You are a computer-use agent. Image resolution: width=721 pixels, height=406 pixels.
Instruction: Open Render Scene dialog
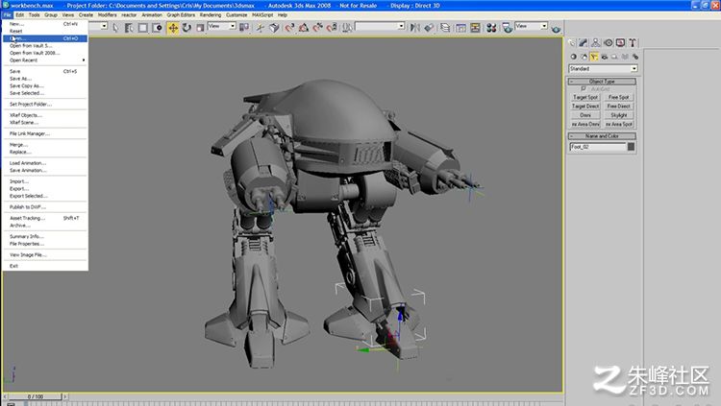[508, 28]
